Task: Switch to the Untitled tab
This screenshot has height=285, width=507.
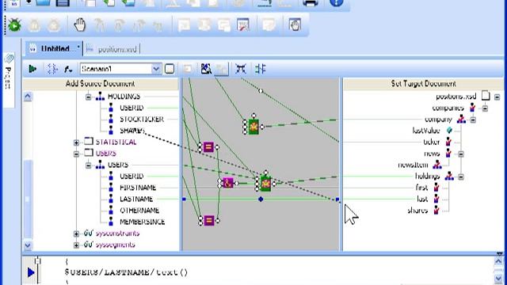Action: pyautogui.click(x=55, y=49)
